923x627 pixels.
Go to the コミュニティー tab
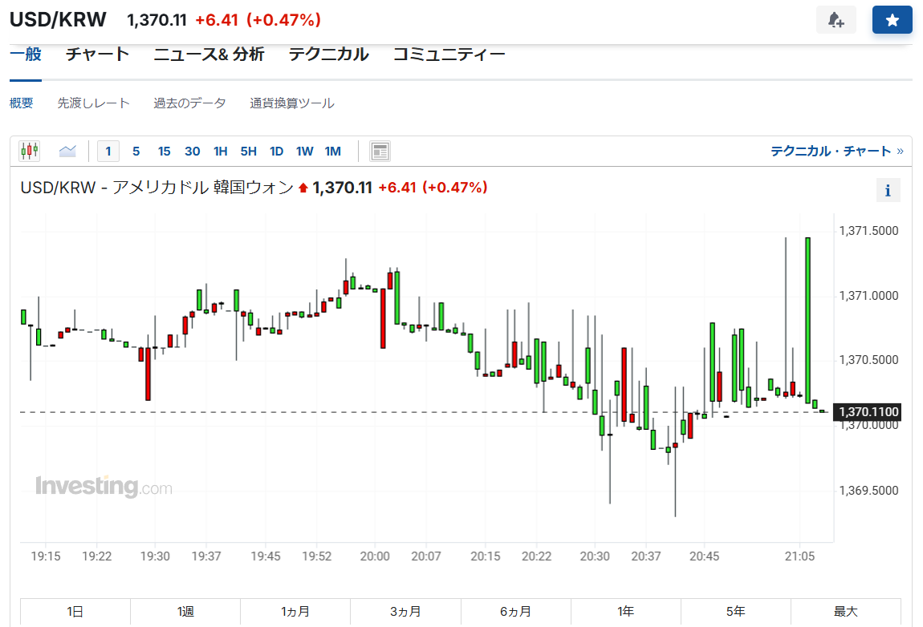(449, 55)
